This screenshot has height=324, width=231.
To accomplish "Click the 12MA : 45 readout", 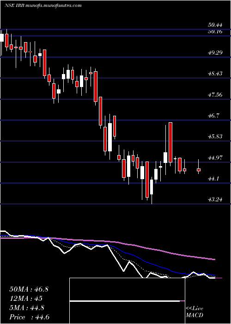I will tap(26, 299).
